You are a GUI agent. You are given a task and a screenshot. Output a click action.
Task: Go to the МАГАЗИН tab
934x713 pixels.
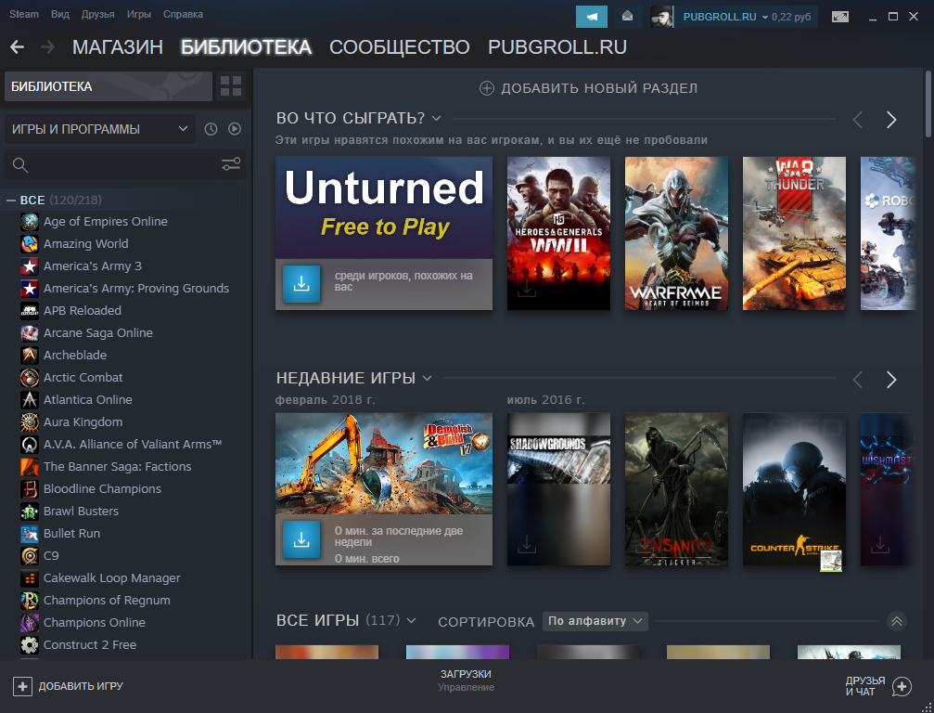coord(118,47)
